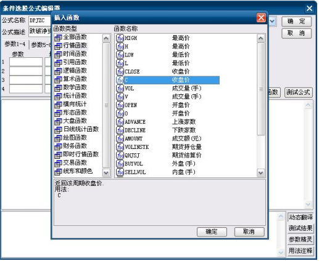Click the icon beside 时间函数

pos(58,54)
